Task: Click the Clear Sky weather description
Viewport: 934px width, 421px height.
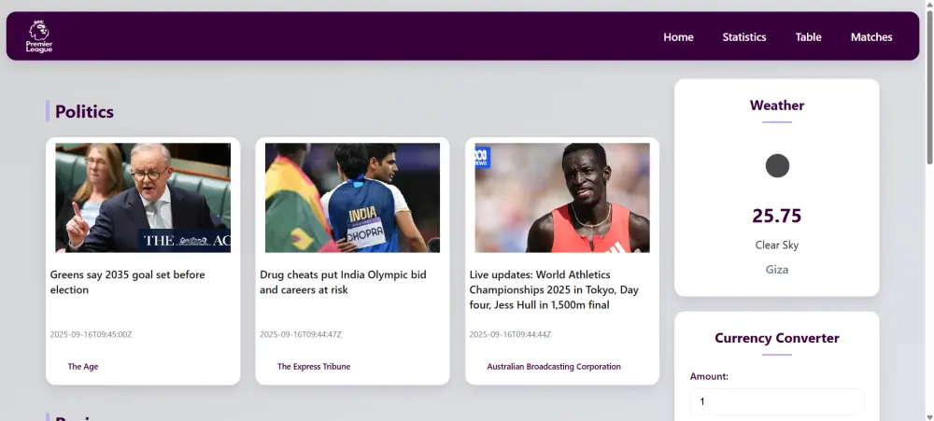Action: click(777, 246)
